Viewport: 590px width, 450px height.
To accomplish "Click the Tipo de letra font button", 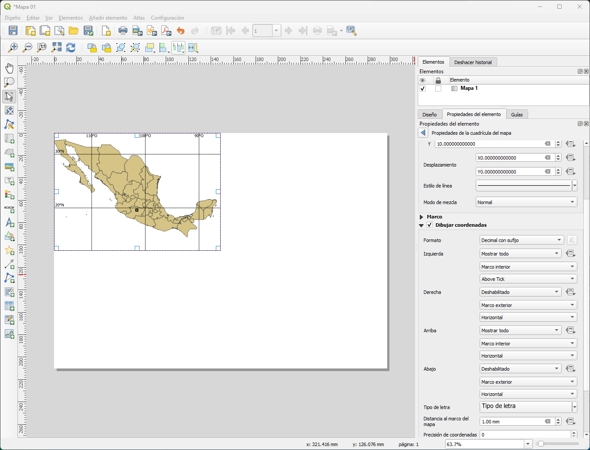I will (x=526, y=406).
